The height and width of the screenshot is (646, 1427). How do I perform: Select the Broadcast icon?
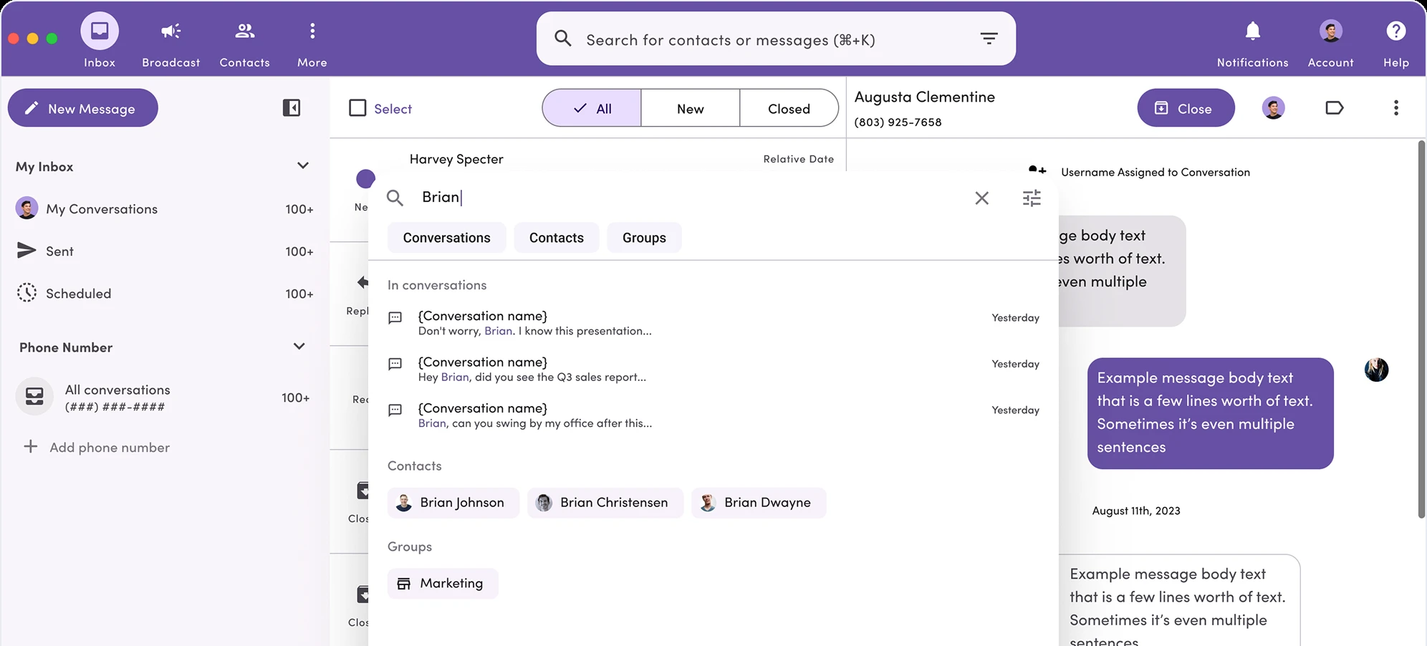(x=170, y=32)
